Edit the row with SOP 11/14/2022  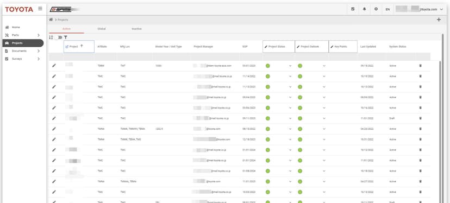54,77
